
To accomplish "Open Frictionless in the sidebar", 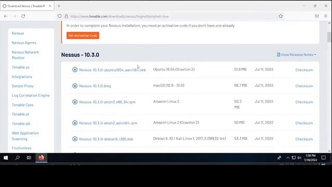I will coord(21,148).
